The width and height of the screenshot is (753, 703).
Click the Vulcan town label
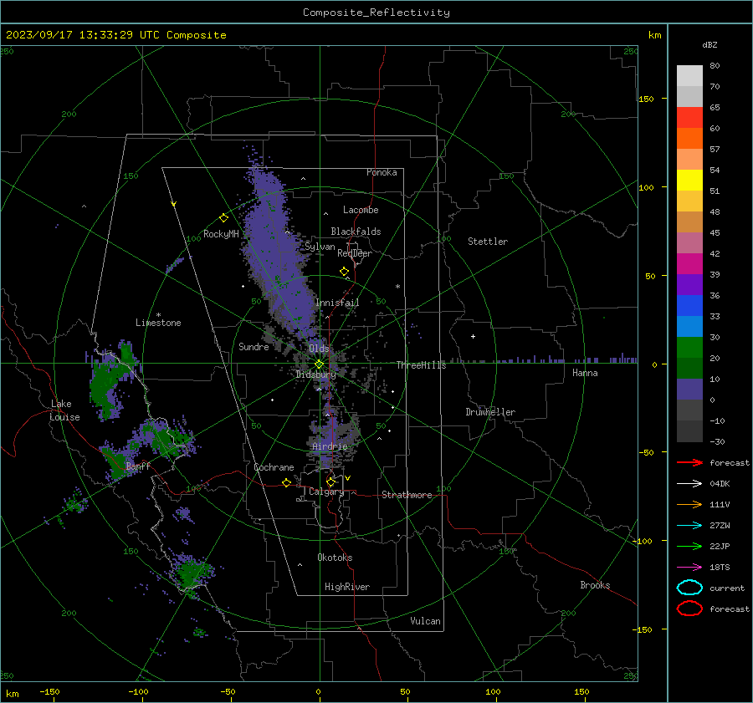coord(425,621)
